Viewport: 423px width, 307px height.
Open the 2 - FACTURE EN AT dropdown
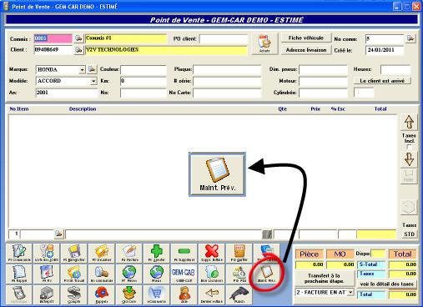[350, 292]
